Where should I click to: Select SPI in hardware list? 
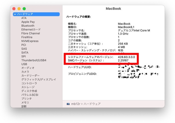tap(24, 56)
